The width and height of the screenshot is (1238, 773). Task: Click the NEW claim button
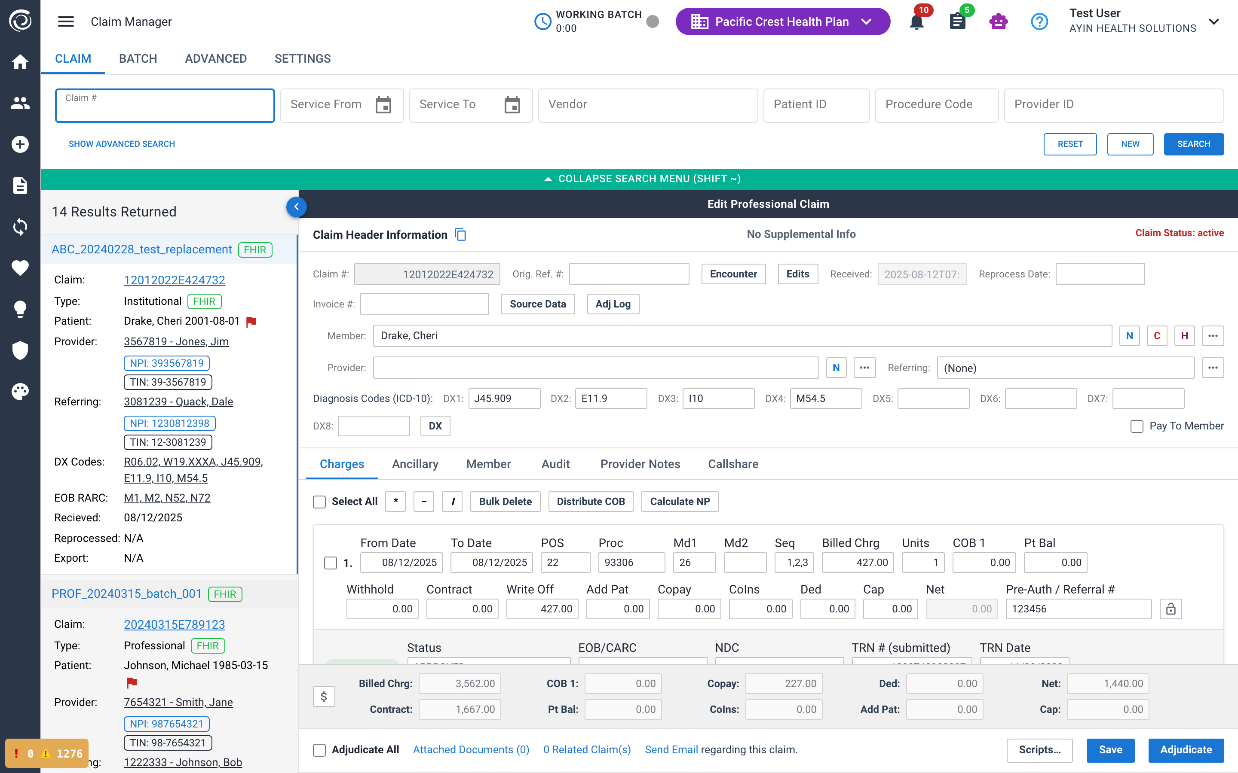[1130, 144]
